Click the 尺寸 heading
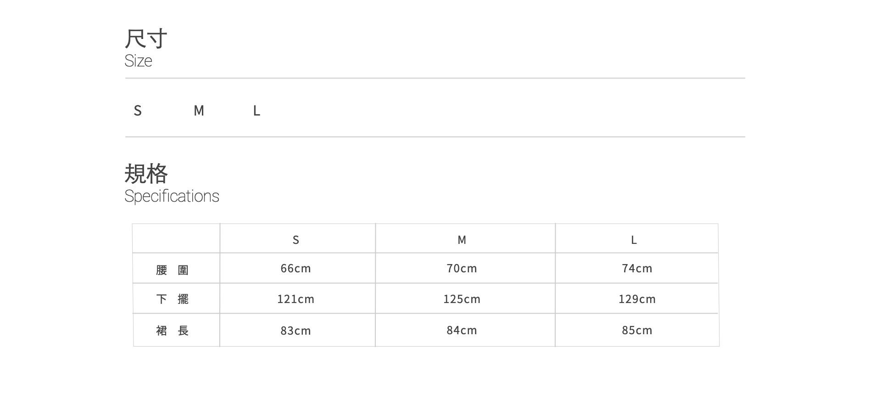This screenshot has height=397, width=881. [x=146, y=39]
